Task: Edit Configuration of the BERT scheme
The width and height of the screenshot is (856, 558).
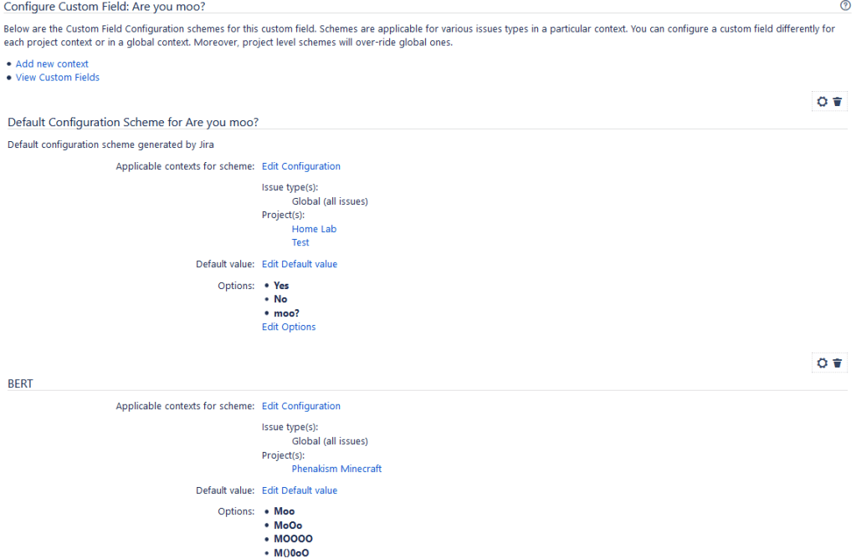Action: 301,406
